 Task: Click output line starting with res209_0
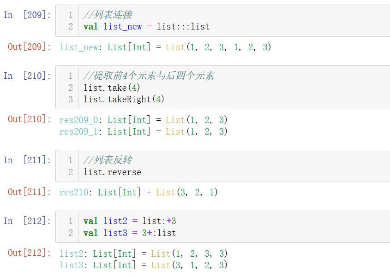click(143, 120)
